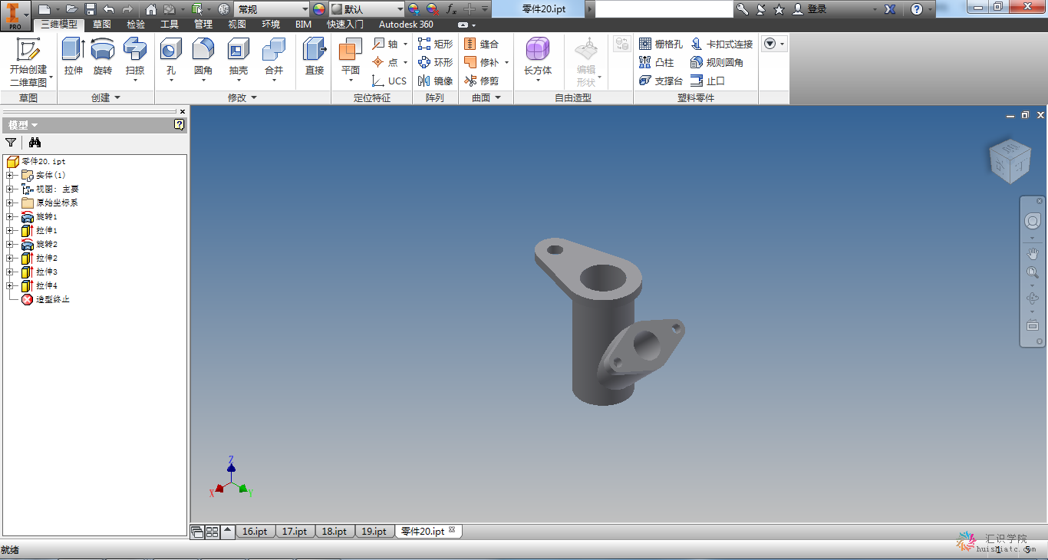Select the Stitch surface (缝合) tool
1048x560 pixels.
[x=482, y=44]
